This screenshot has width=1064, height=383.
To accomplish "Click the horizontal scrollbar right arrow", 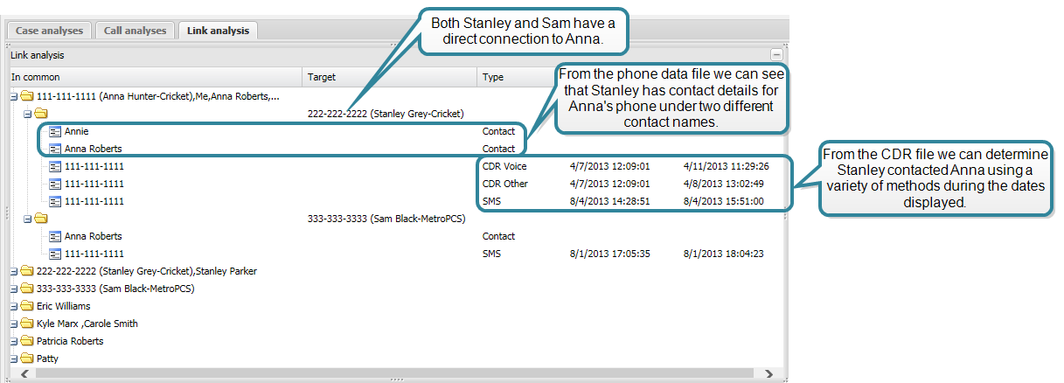I will tap(769, 373).
